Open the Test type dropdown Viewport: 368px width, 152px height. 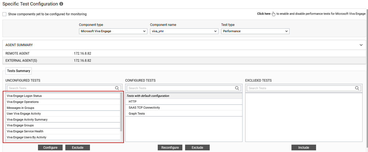[x=255, y=31]
